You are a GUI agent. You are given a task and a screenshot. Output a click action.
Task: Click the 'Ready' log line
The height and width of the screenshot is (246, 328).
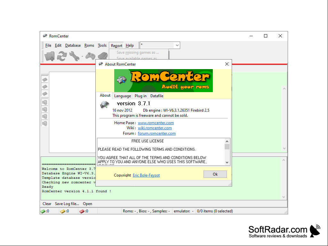(47, 187)
